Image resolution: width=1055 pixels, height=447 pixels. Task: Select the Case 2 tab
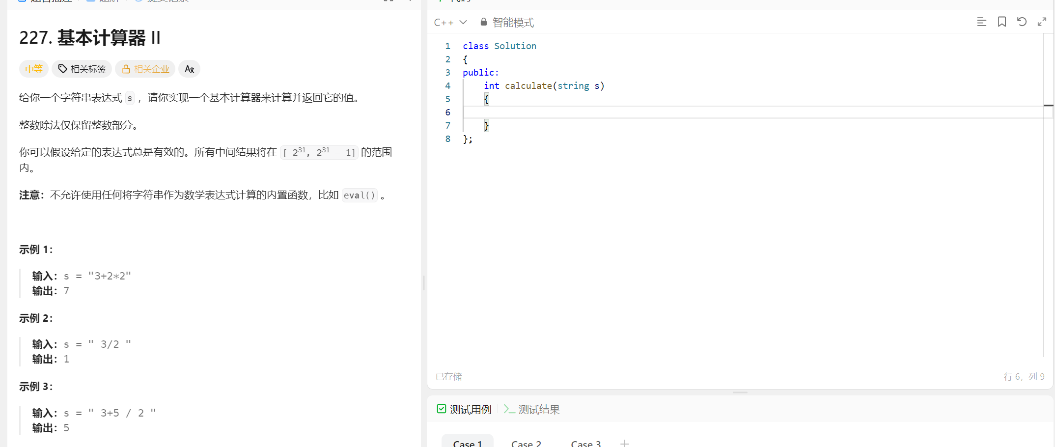click(526, 443)
